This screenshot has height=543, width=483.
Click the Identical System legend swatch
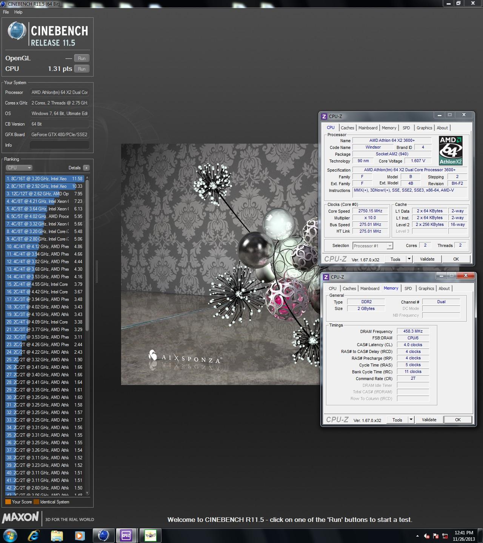(x=36, y=502)
